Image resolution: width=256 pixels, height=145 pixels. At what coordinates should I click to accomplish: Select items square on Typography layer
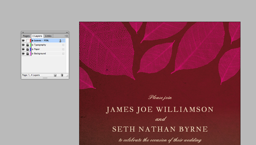click(63, 45)
